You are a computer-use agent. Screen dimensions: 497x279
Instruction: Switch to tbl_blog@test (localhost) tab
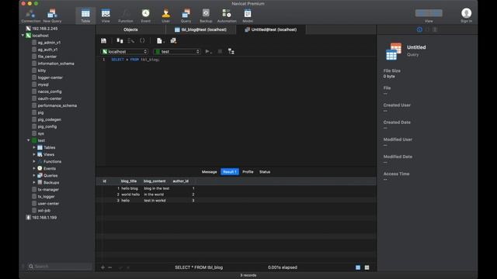[201, 29]
